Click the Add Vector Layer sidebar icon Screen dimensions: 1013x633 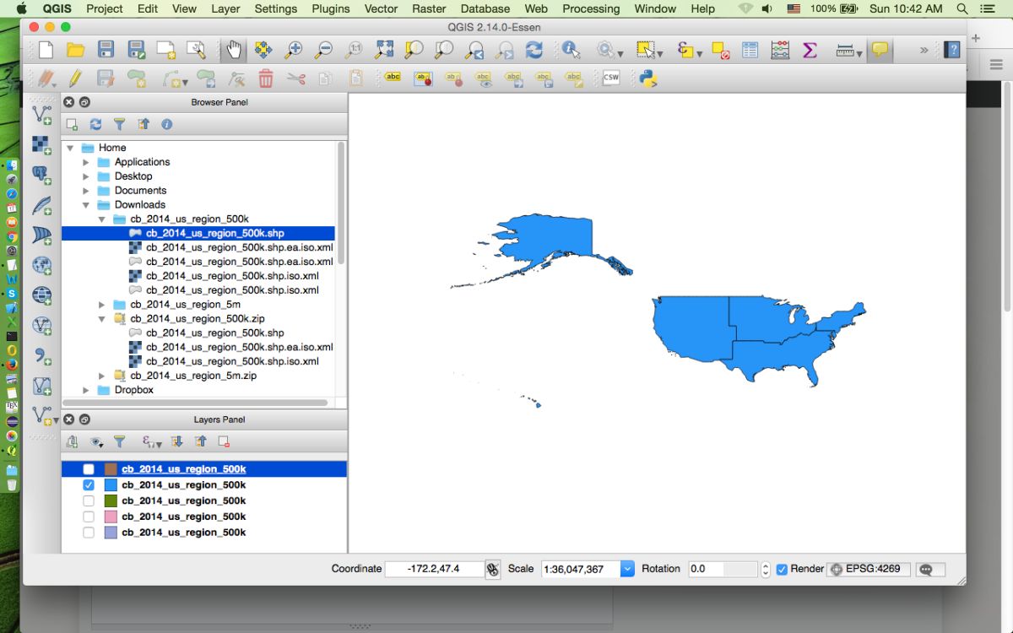[41, 115]
